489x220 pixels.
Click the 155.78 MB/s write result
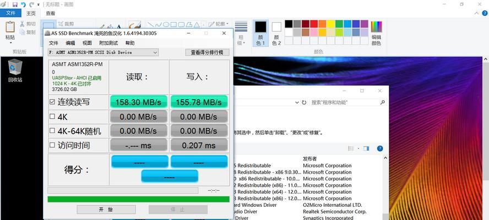199,102
